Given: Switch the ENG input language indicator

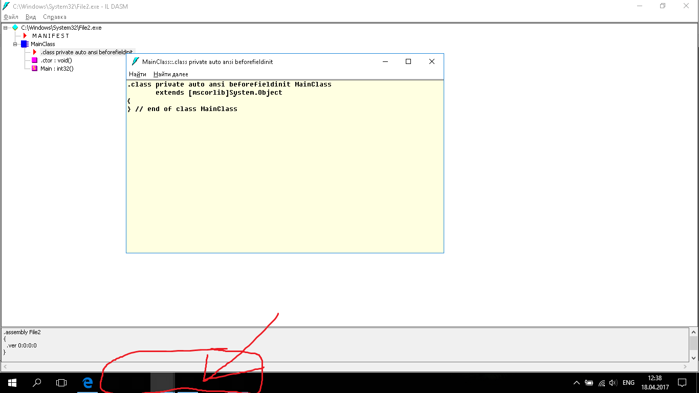Looking at the screenshot, I should [628, 382].
